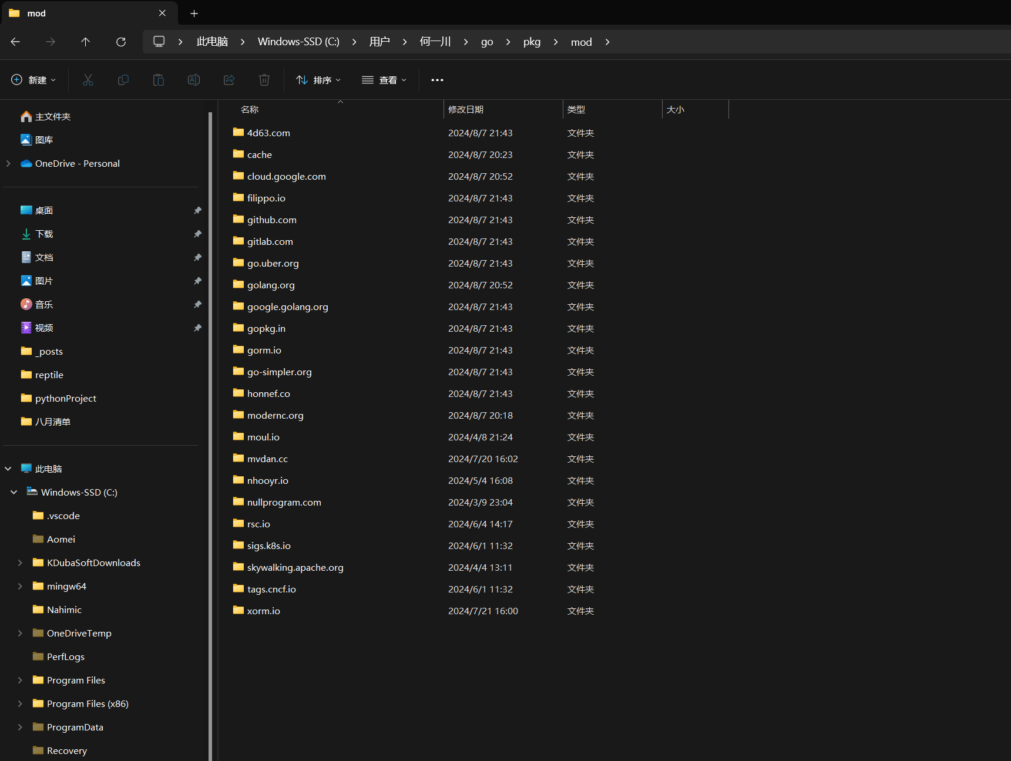Click Windows-SSD (C:) in address breadcrumb
This screenshot has width=1011, height=761.
[x=298, y=42]
